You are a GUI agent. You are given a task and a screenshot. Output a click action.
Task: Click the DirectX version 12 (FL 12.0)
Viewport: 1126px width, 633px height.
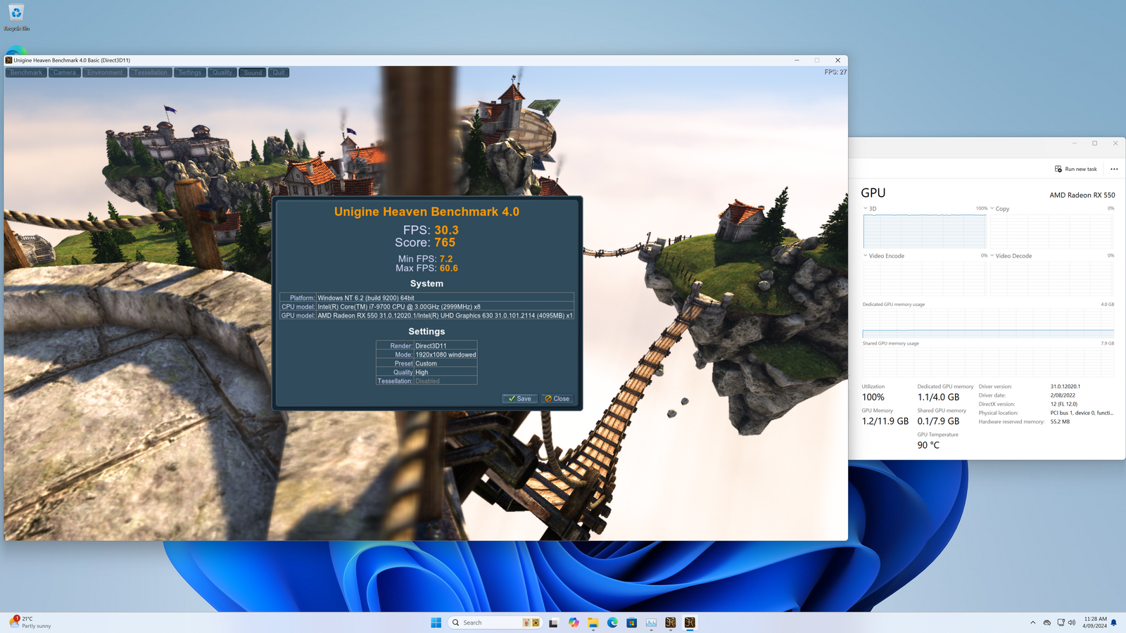[1064, 404]
